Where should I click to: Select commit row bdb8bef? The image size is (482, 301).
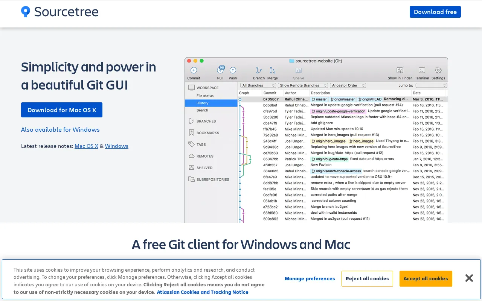pyautogui.click(x=343, y=105)
